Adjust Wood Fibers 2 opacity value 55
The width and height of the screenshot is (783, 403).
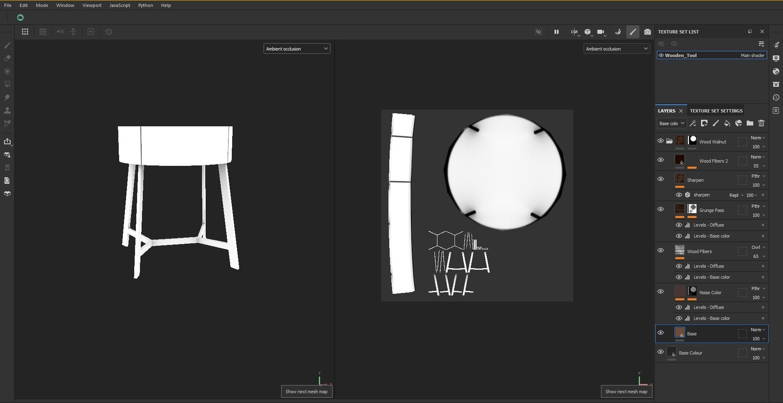756,166
